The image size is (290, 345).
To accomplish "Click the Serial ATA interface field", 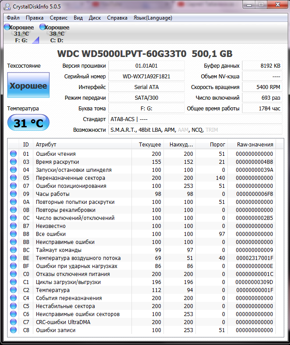I will coord(147,87).
